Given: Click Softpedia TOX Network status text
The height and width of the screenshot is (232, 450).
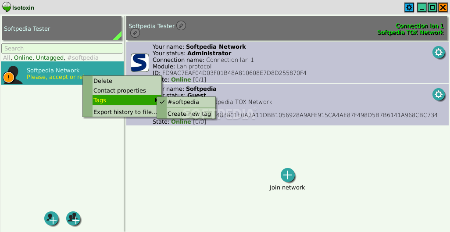Looking at the screenshot, I should pos(411,32).
